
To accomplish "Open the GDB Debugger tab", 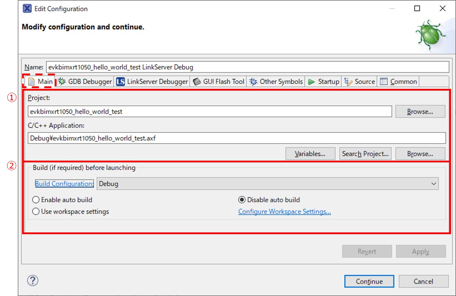I will tap(85, 82).
